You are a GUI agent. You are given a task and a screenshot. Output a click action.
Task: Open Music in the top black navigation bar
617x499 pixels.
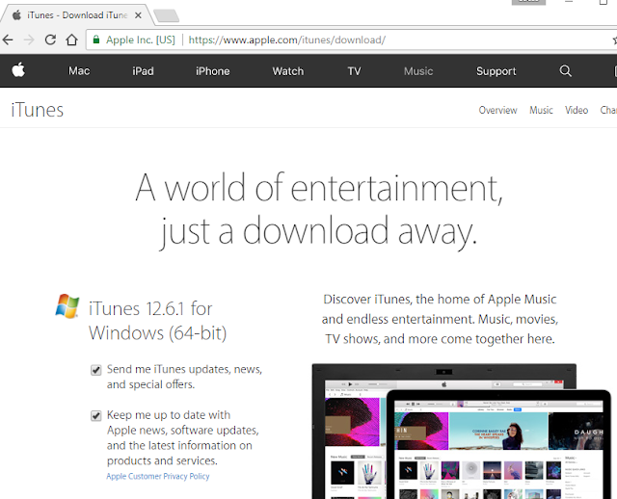[418, 71]
